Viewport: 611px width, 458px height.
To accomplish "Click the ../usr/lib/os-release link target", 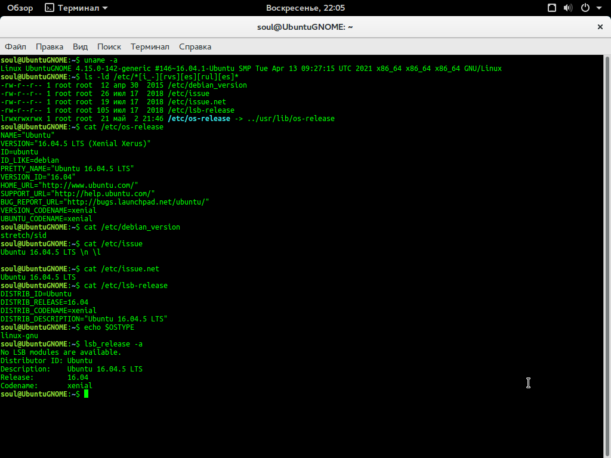I will click(291, 119).
